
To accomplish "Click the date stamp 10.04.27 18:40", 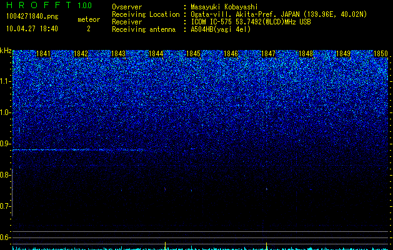I will [32, 29].
